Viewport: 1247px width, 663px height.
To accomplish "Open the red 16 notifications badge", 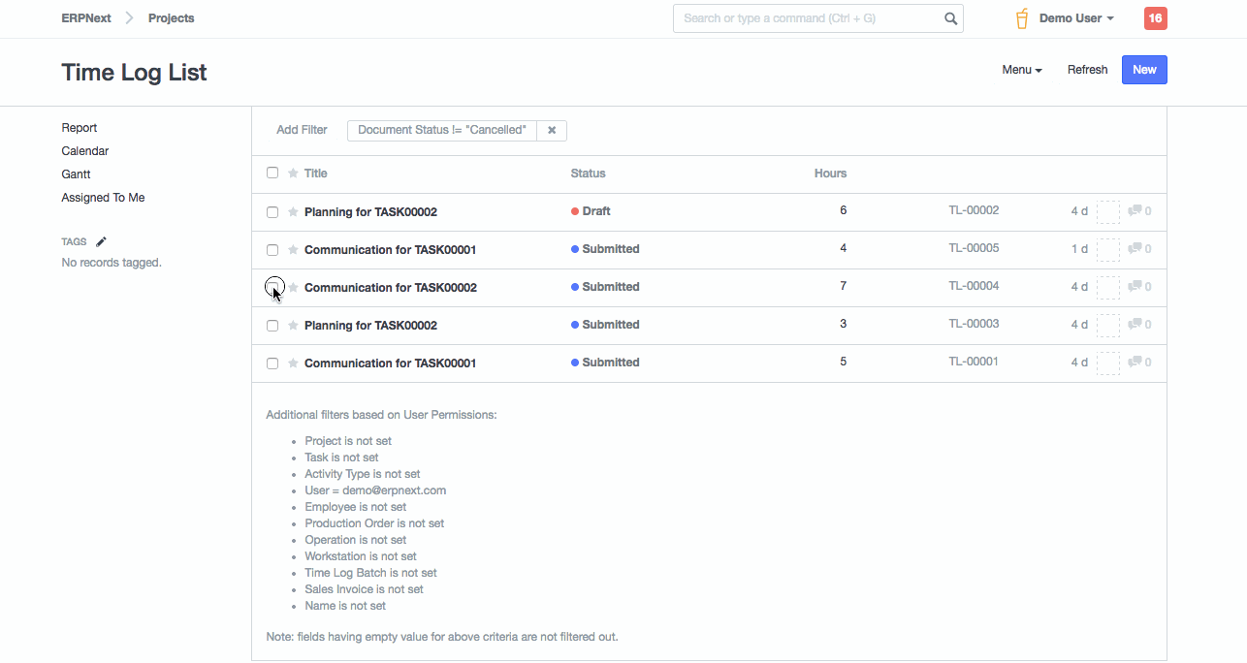I will [x=1155, y=18].
